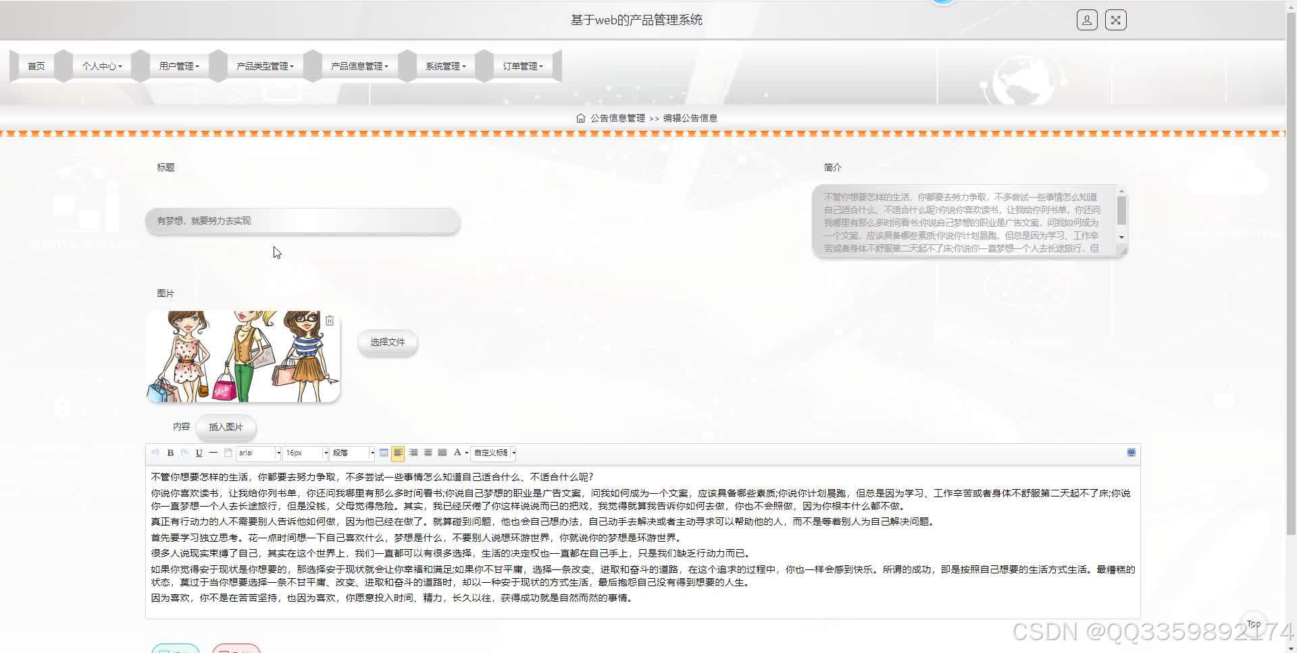Click the 简介 textarea resize handle
Viewport: 1297px width, 653px height.
tap(1123, 252)
